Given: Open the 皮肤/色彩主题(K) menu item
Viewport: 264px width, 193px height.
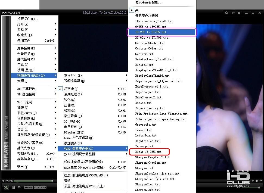Looking at the screenshot, I should (35, 124).
